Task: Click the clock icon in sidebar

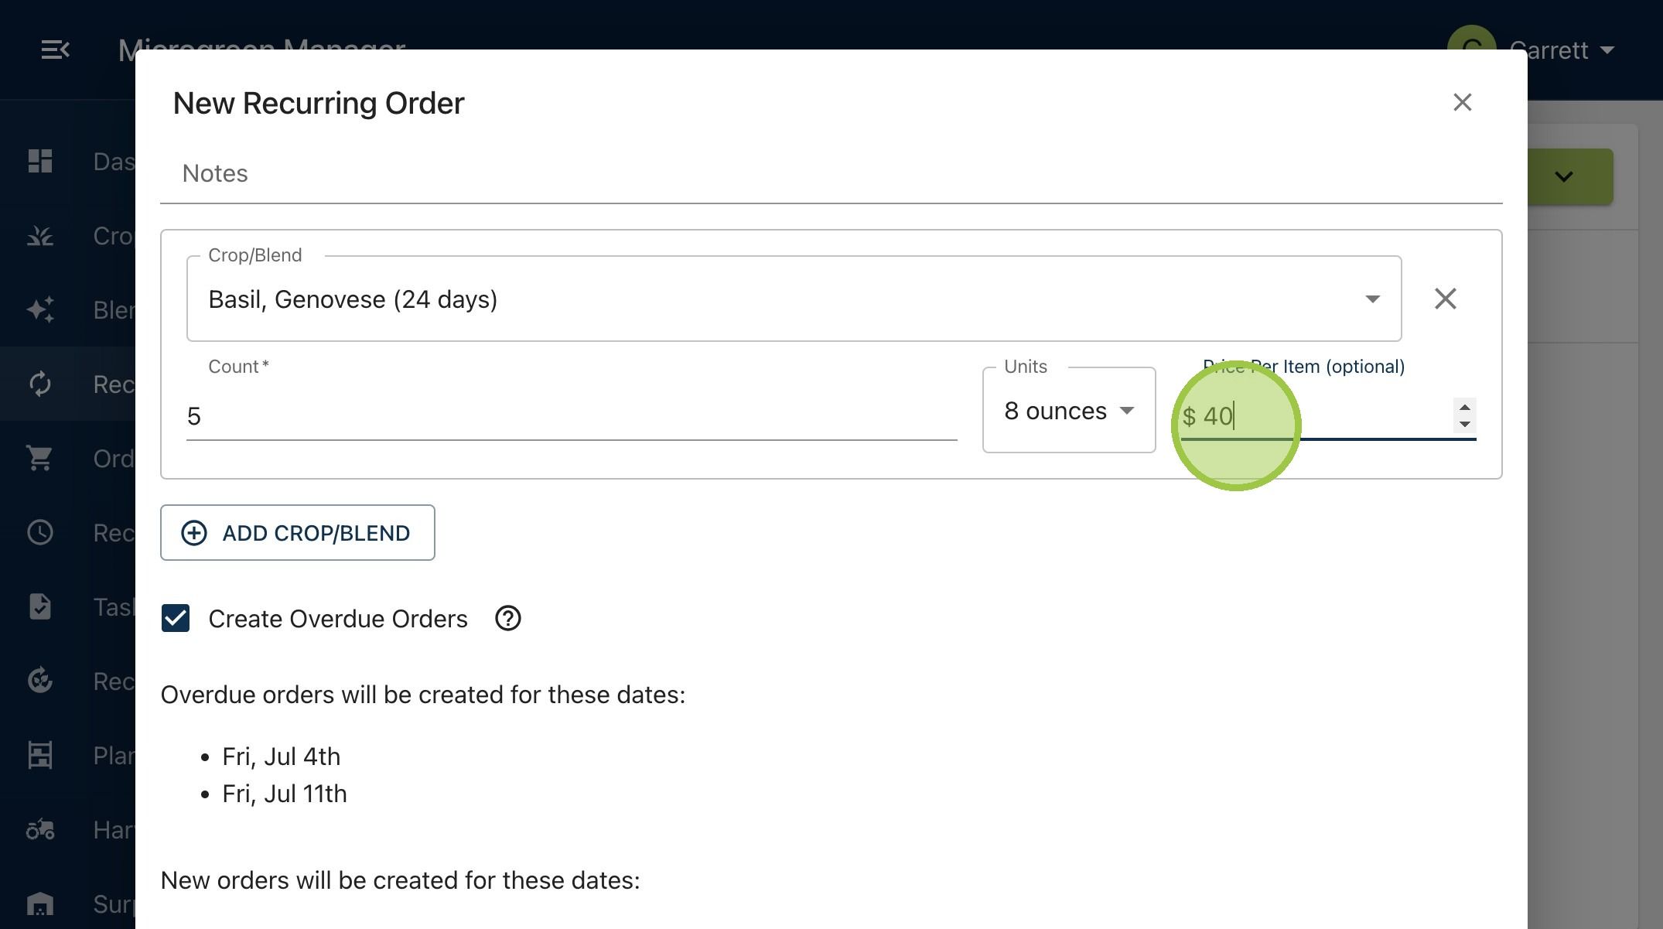Action: (x=40, y=532)
